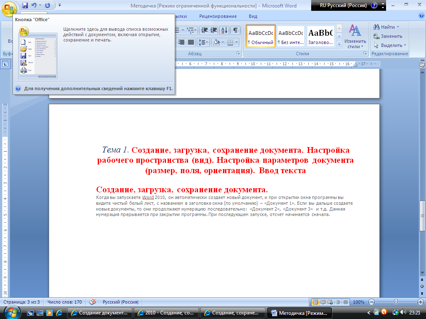Screen dimensions: 426x319
Task: Select the Без интервала style
Action: 290,36
